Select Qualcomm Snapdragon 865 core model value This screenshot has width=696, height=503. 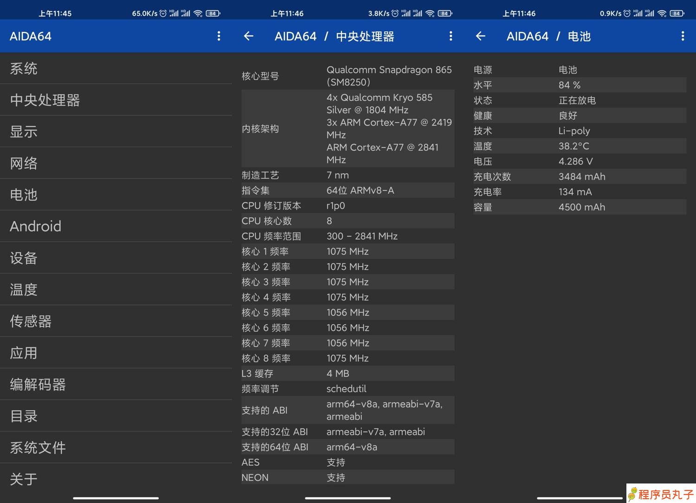(389, 76)
